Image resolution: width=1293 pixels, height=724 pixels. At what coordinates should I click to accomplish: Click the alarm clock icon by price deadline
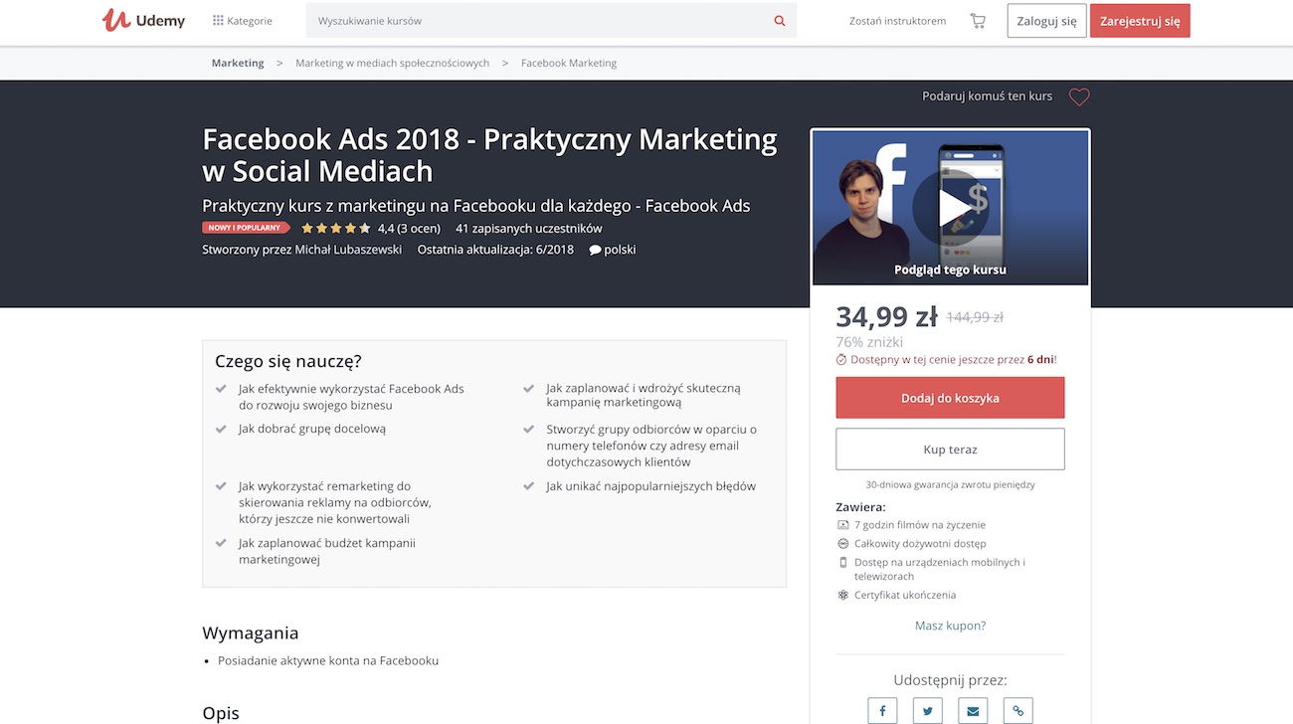[841, 360]
